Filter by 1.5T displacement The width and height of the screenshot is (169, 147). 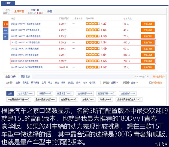pyautogui.click(x=6, y=37)
